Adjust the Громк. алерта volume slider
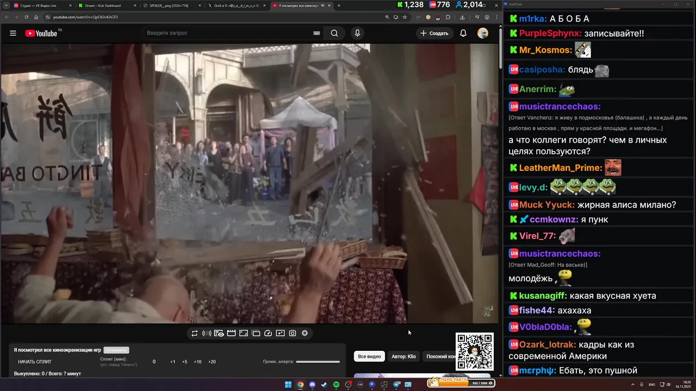The width and height of the screenshot is (696, 391). 318,362
